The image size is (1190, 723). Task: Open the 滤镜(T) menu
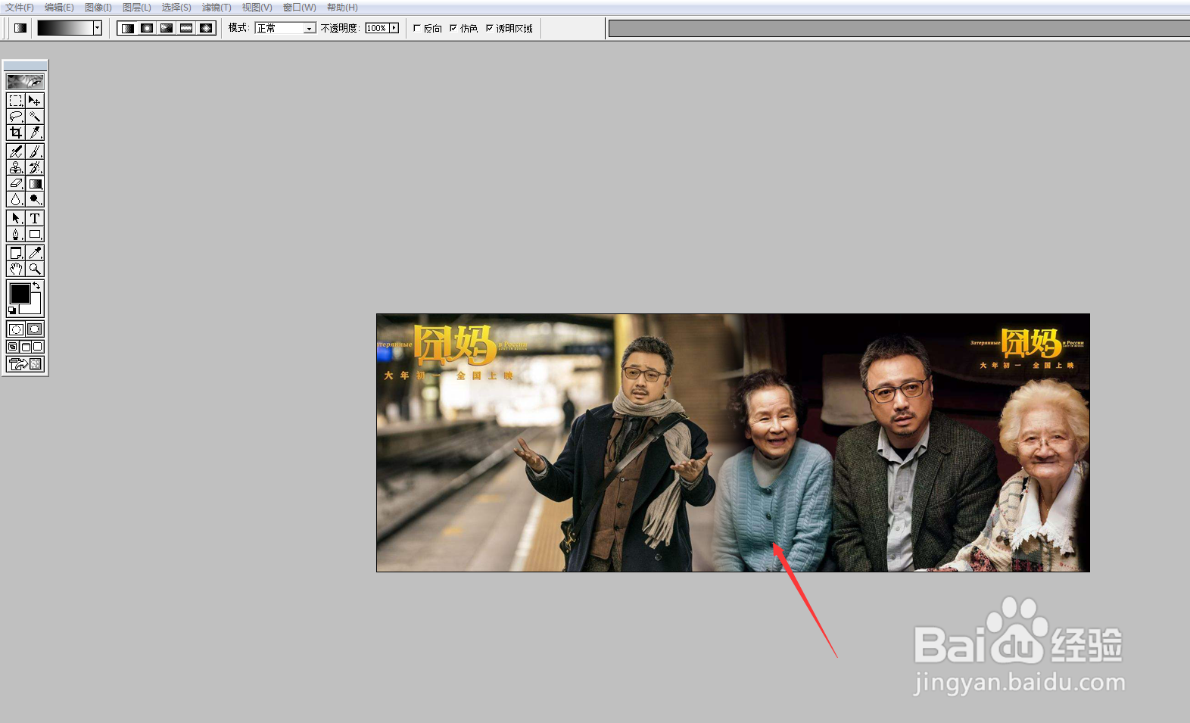[x=217, y=8]
